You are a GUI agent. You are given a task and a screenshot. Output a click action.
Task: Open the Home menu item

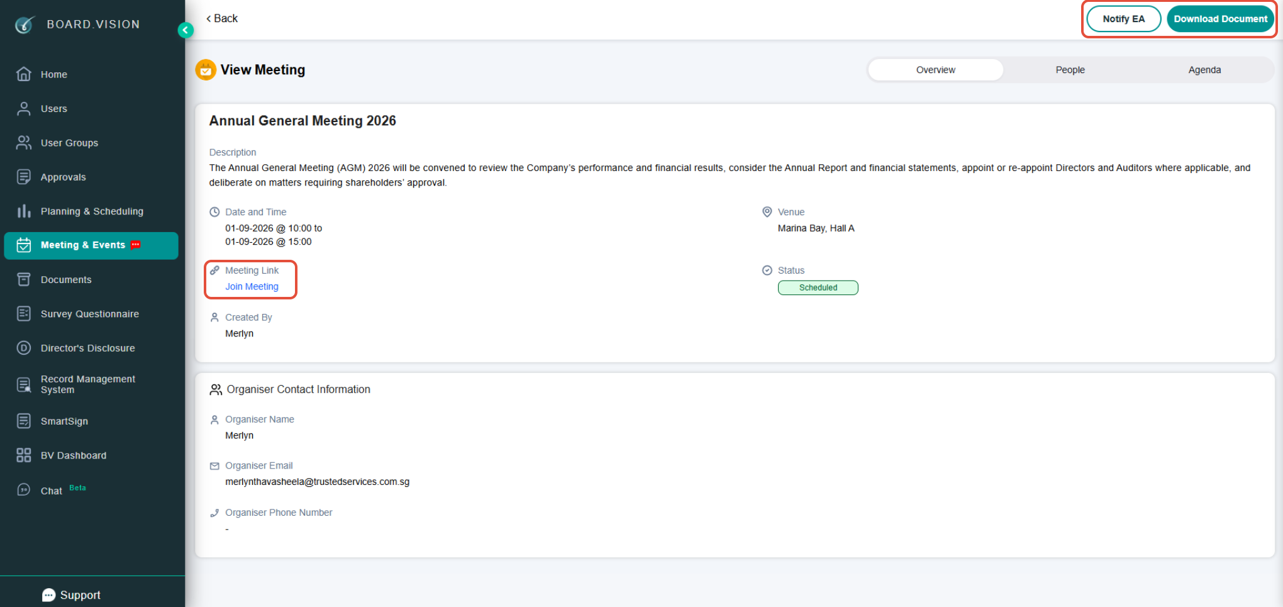point(91,74)
